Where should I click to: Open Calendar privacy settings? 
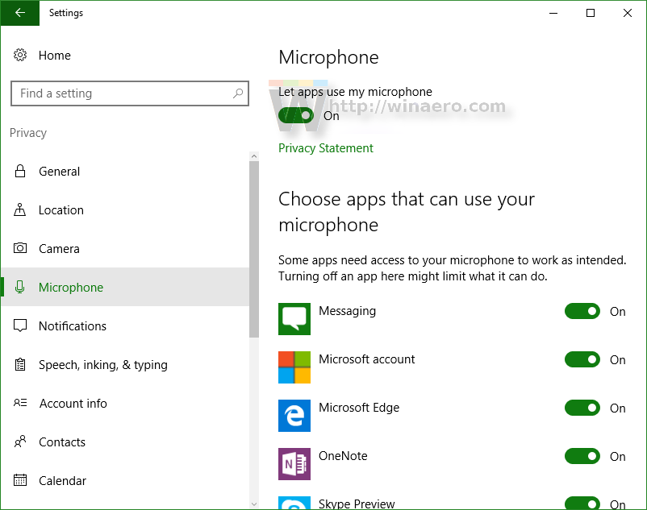point(125,480)
